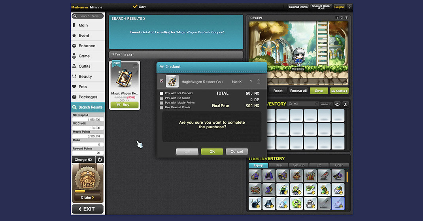Open the Main category in the sidebar

tap(88, 25)
